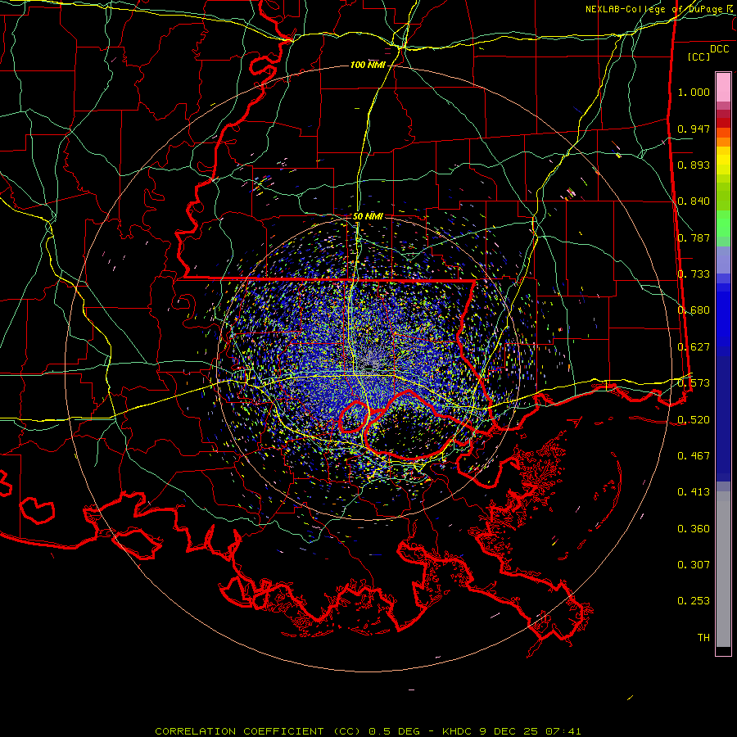Screen dimensions: 737x737
Task: Click the 1.000 scale value
Action: click(694, 92)
